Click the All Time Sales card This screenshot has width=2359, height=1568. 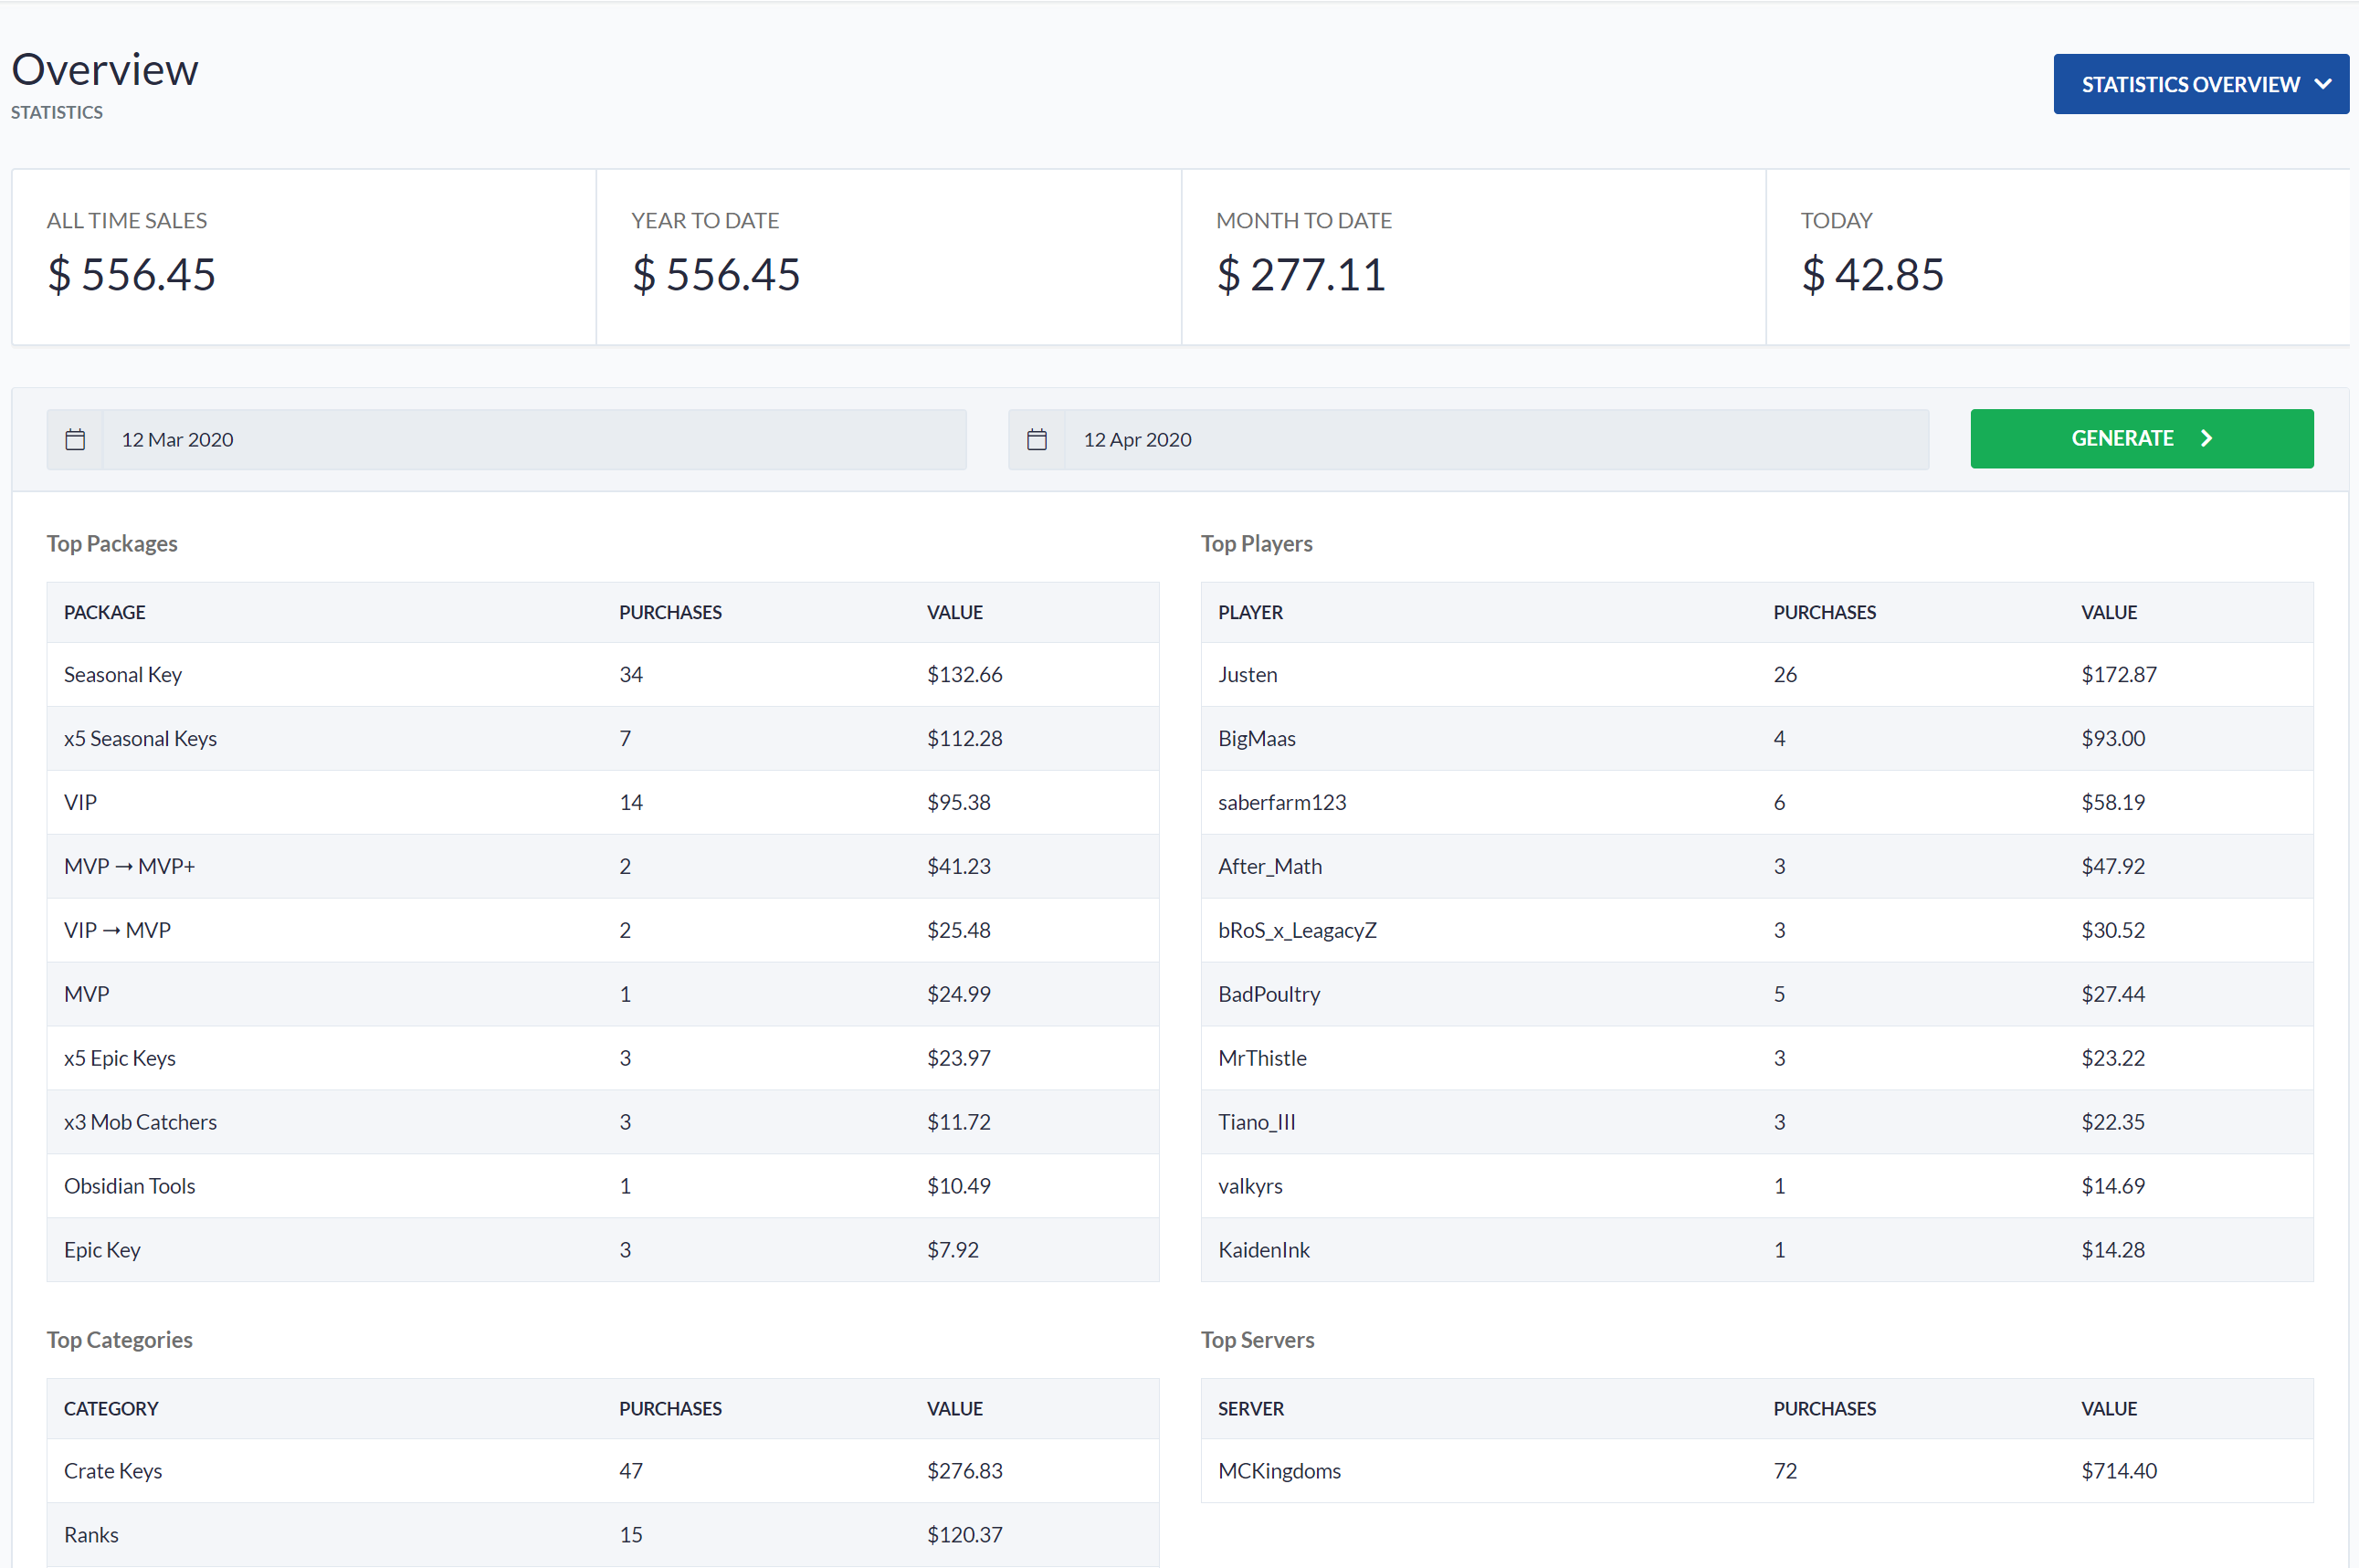click(303, 257)
